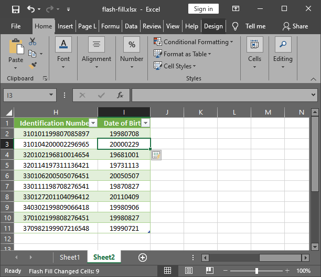Click the Select All corner triangle
Screen dimensions: 321x277
[x=8, y=112]
